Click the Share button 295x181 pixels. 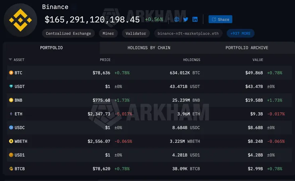click(x=220, y=20)
